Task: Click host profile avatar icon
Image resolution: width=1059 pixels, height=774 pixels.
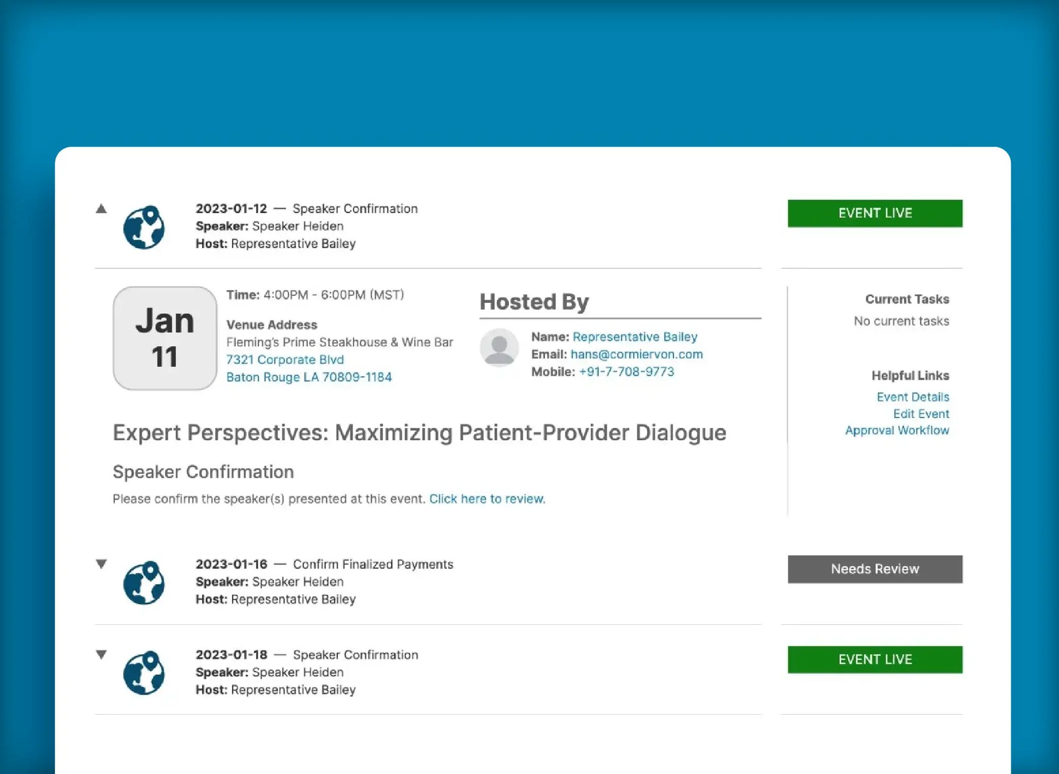Action: (x=499, y=348)
